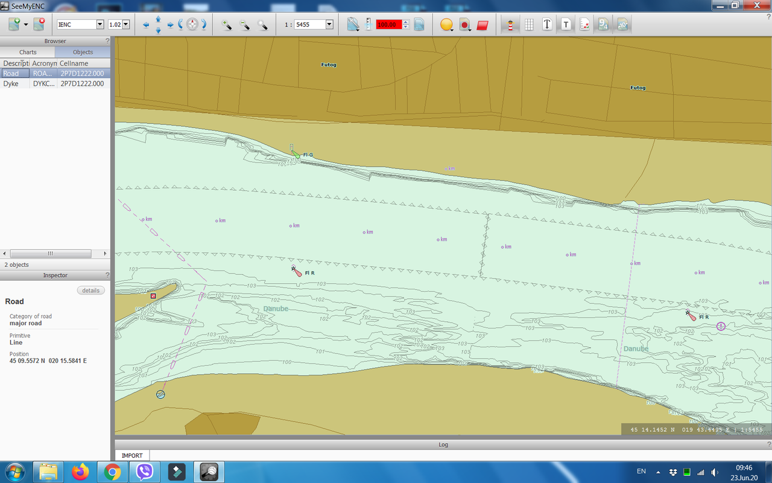Pan the chart right
Screen dimensions: 772x483
pyautogui.click(x=170, y=25)
